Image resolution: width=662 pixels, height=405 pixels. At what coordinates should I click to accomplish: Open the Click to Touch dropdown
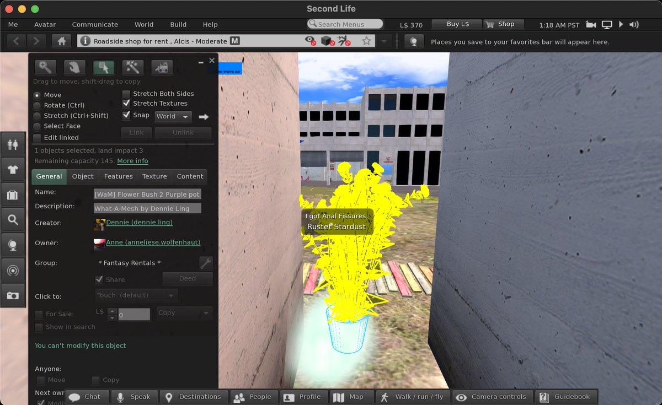[136, 295]
